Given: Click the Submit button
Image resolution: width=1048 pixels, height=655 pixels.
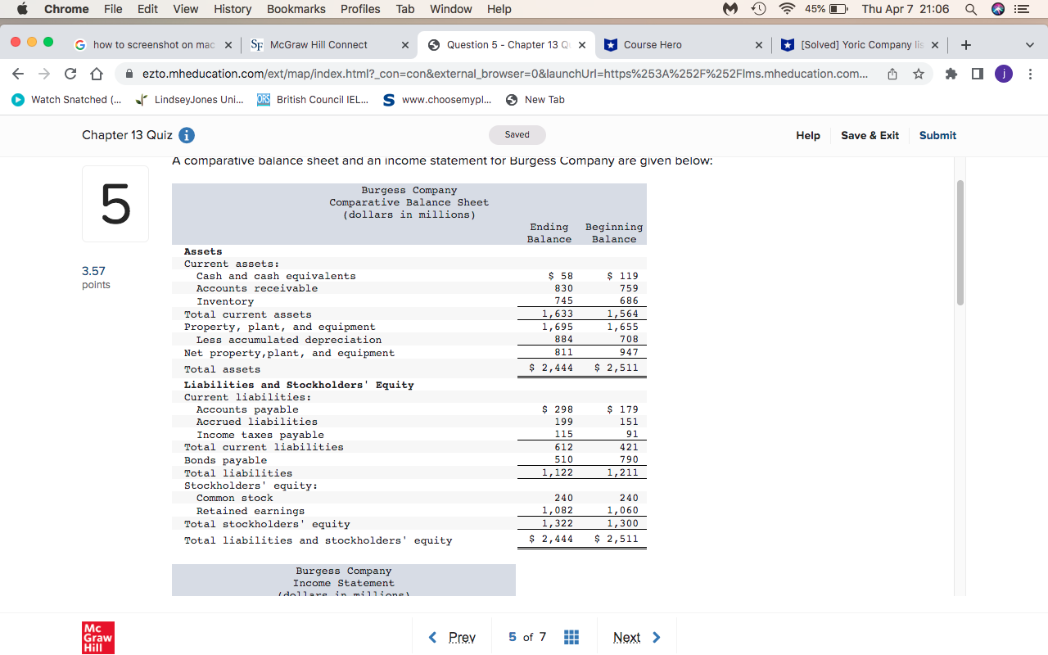Looking at the screenshot, I should (x=937, y=135).
